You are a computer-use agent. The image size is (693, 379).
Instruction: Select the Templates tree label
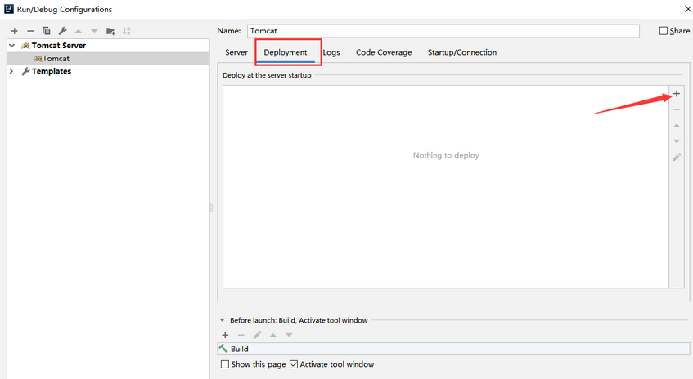point(52,71)
